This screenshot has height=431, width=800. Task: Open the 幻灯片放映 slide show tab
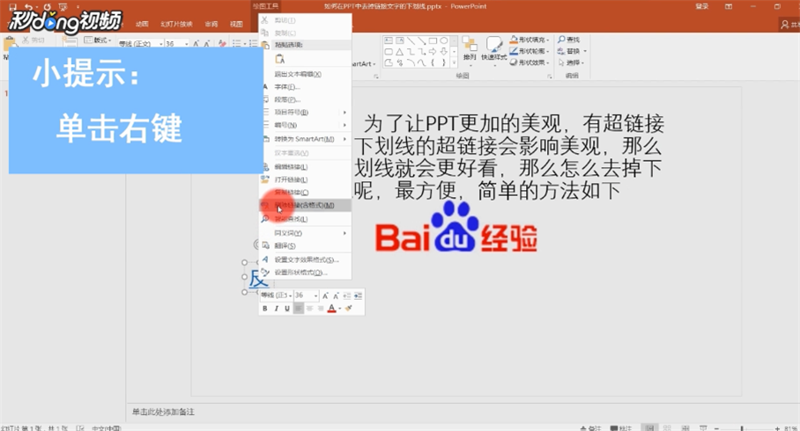pos(176,24)
